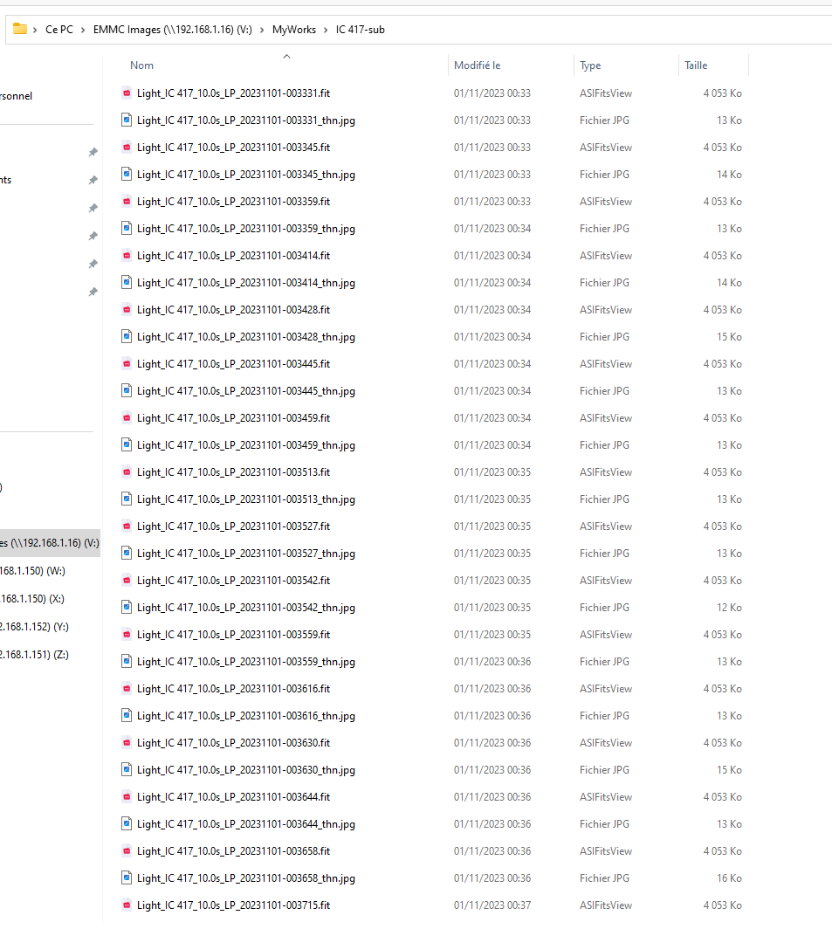
Task: Navigate to EMMC Images (V:) breadcrumb
Action: point(173,30)
